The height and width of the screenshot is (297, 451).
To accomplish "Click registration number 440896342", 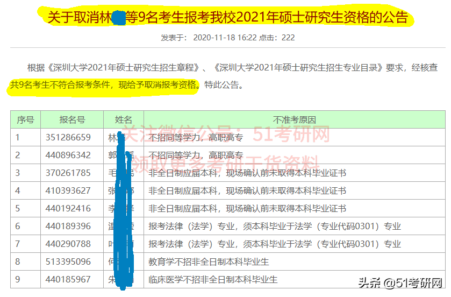I will tap(68, 155).
